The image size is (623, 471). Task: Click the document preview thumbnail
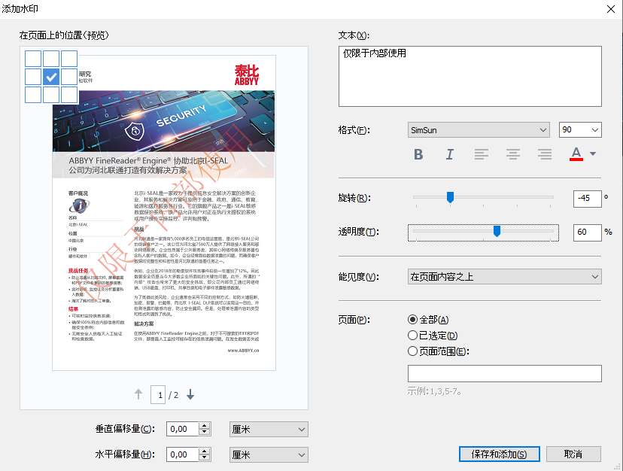[x=164, y=213]
